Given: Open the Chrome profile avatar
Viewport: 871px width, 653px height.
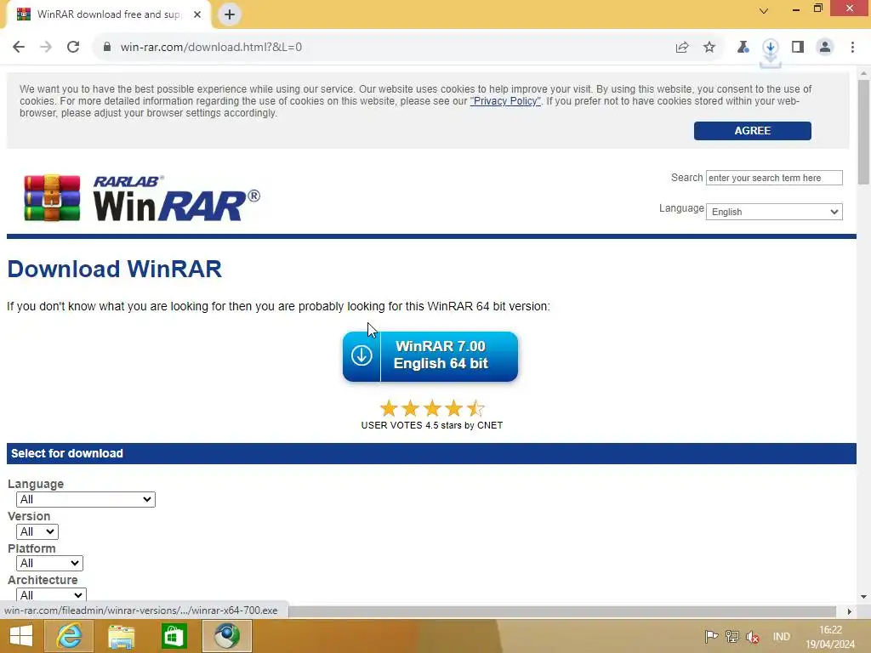Looking at the screenshot, I should point(825,48).
